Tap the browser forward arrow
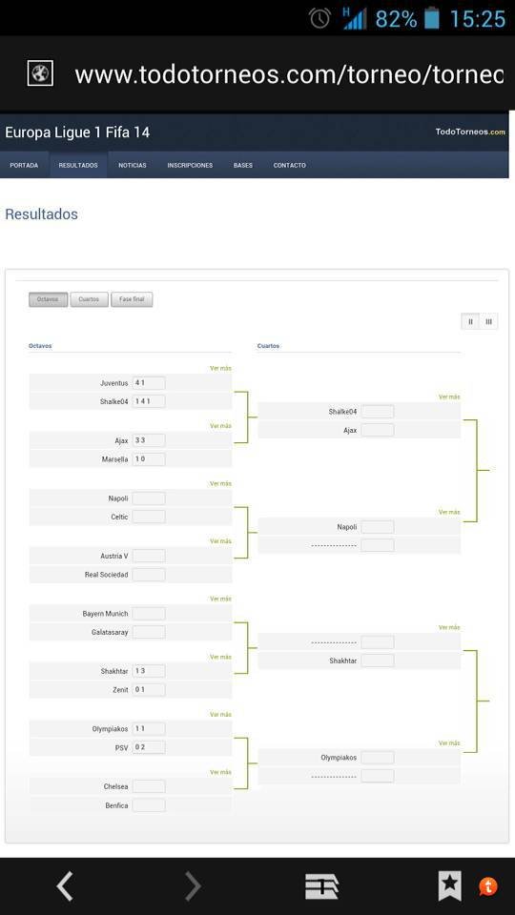This screenshot has width=515, height=915. pos(193,886)
